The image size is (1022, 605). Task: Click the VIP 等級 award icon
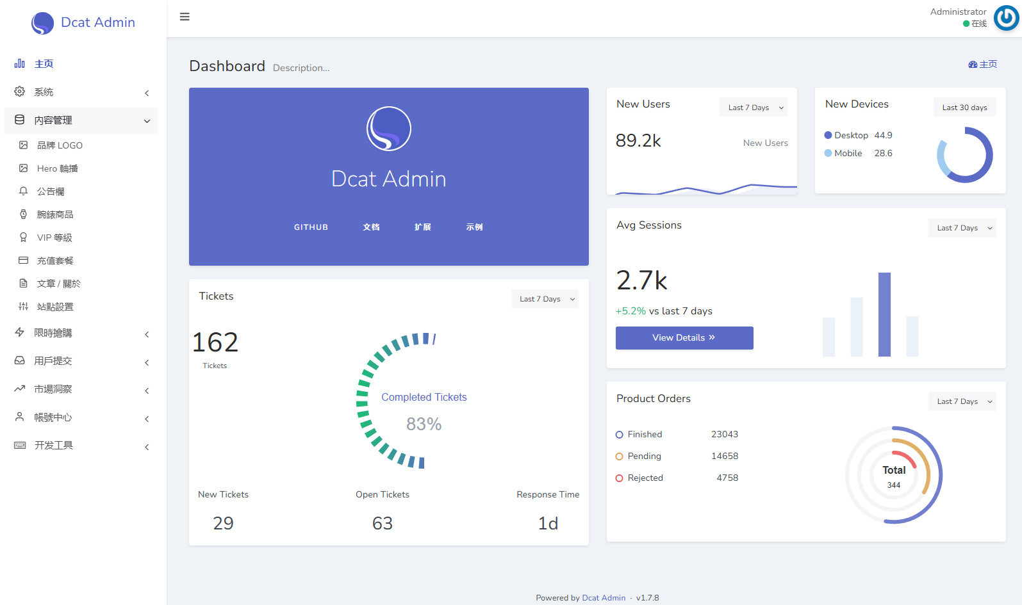point(24,238)
